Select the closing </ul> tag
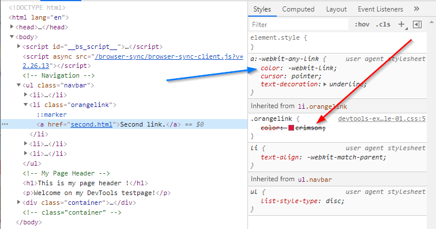The image size is (436, 229). tap(32, 163)
